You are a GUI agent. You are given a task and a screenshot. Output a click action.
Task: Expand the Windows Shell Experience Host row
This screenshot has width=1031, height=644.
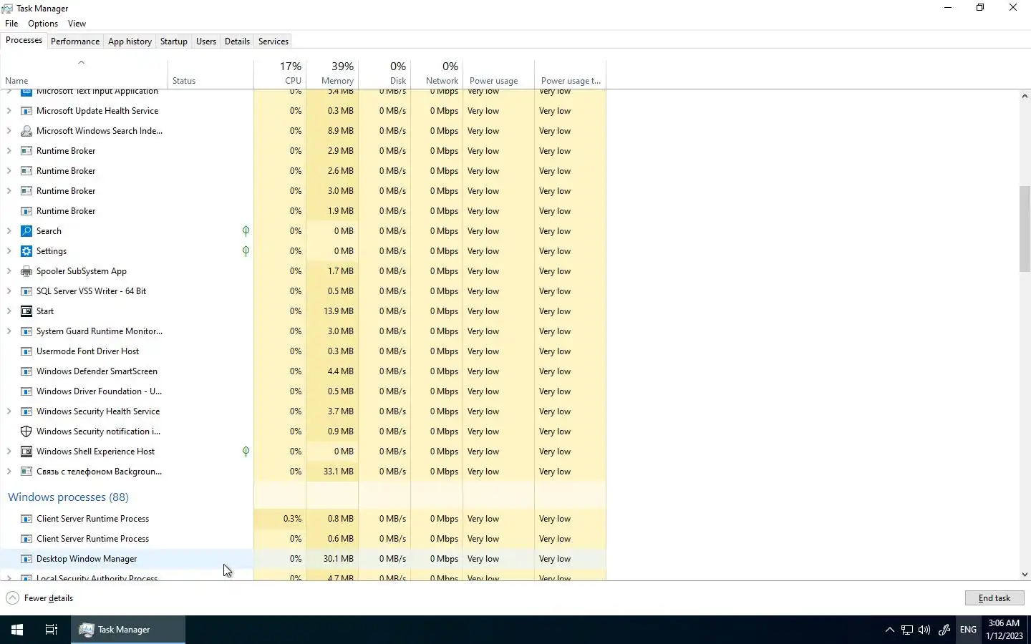[9, 452]
